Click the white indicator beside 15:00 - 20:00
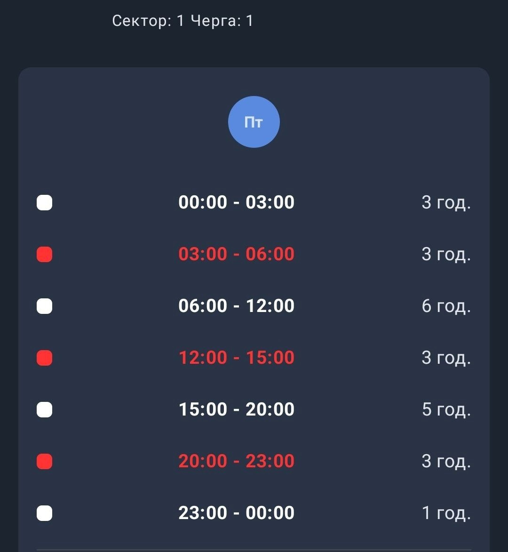The image size is (508, 552). click(44, 409)
